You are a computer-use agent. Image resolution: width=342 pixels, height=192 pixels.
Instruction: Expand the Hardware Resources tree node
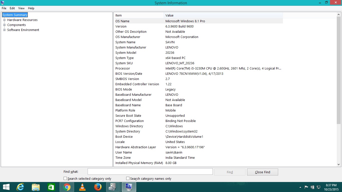(4, 20)
